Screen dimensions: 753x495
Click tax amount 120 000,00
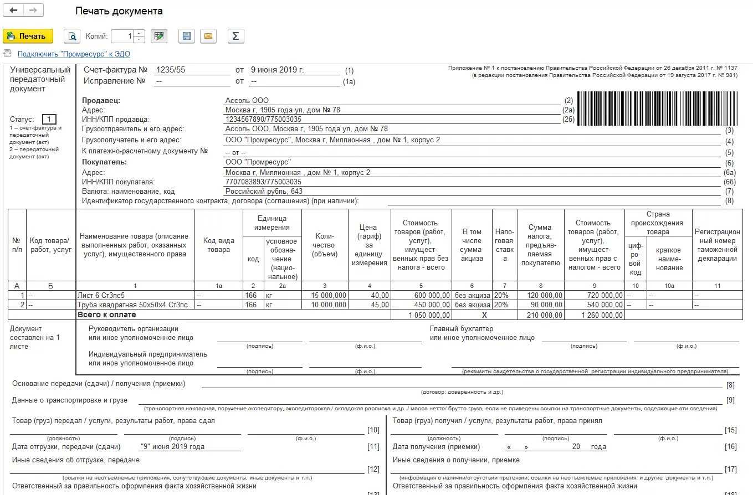tap(540, 296)
